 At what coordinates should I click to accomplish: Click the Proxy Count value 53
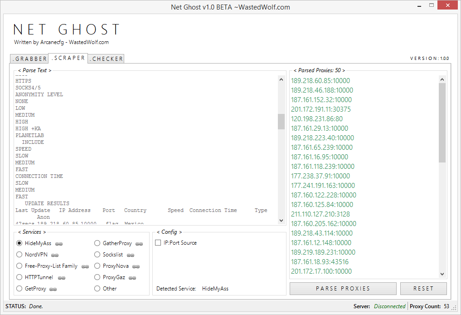pos(446,306)
